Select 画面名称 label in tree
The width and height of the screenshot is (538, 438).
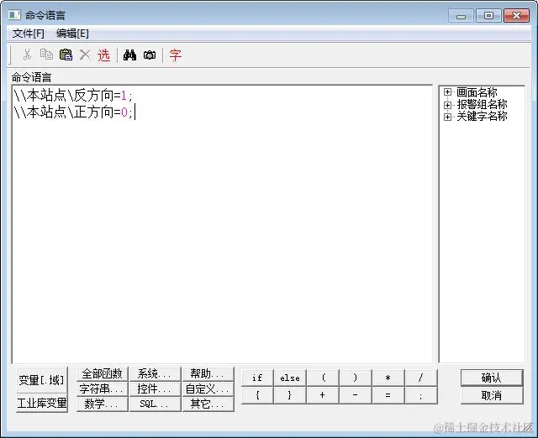477,92
